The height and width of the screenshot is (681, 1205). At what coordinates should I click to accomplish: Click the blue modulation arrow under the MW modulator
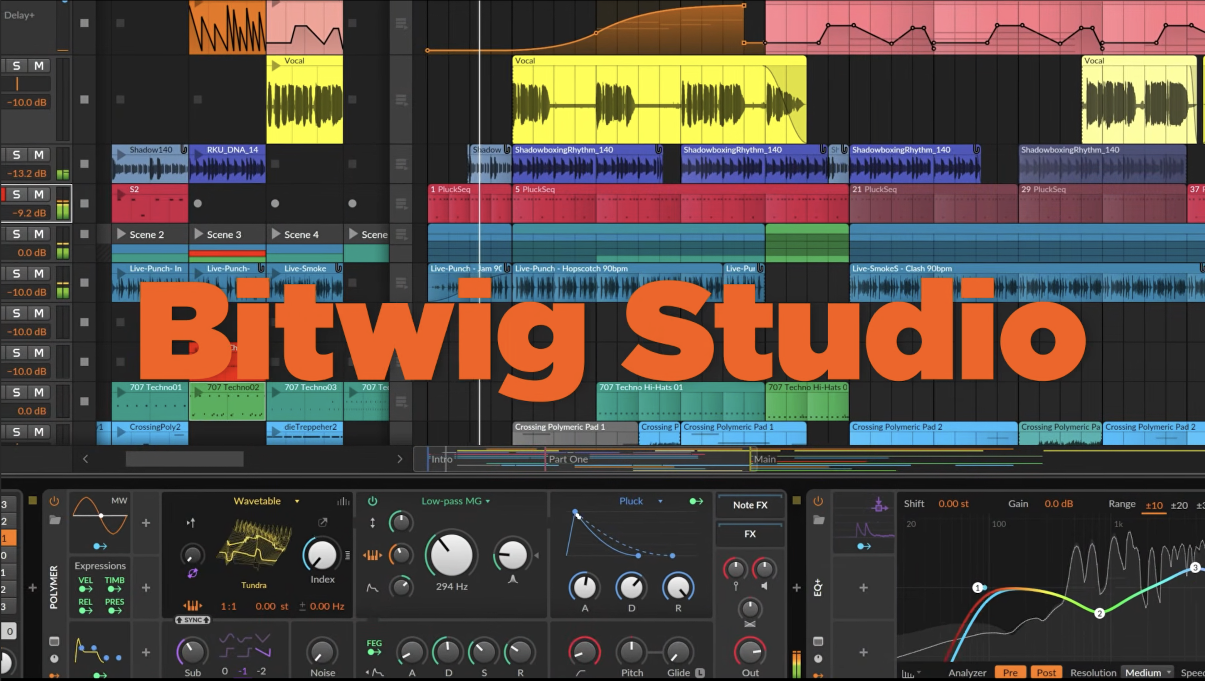(x=100, y=546)
